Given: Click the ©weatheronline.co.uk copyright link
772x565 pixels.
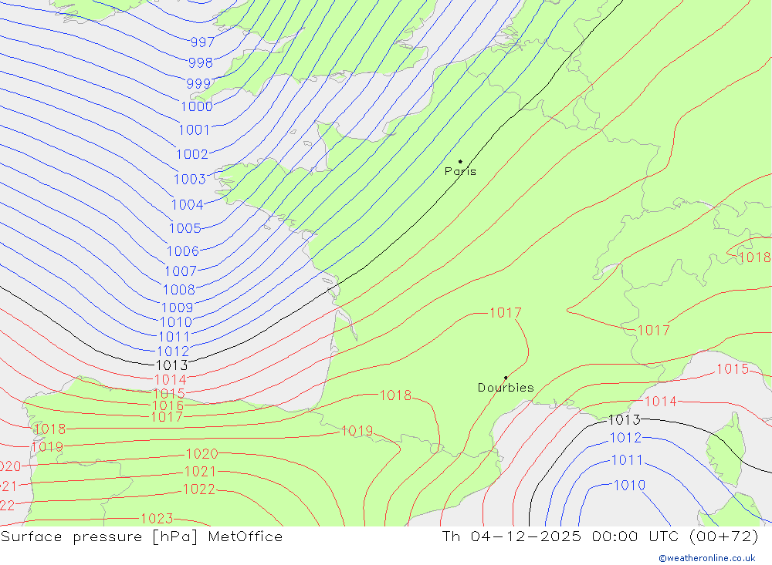Looking at the screenshot, I should point(707,558).
